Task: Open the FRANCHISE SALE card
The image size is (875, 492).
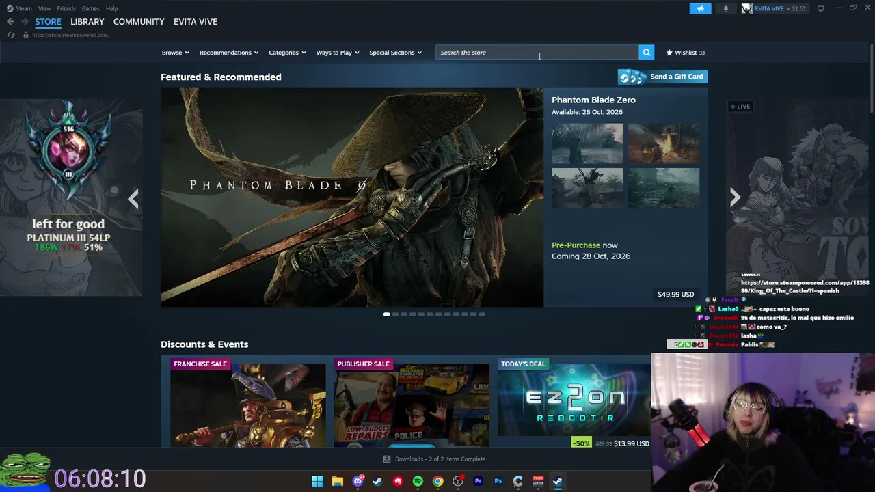Action: click(248, 402)
